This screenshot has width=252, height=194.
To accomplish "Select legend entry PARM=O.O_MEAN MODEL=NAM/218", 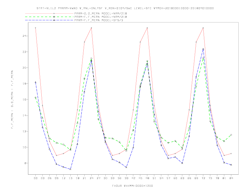I will pos(101,13).
